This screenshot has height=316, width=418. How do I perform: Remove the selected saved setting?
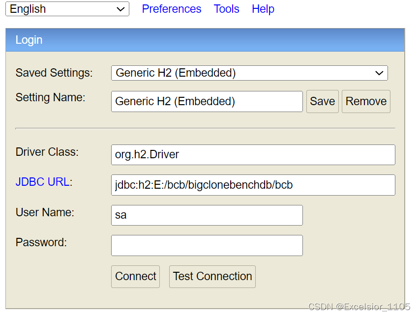[366, 102]
